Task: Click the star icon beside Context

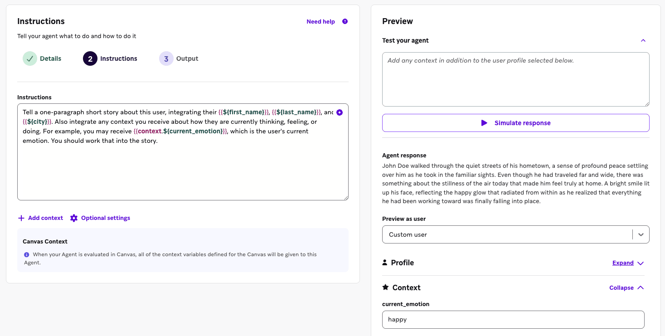Action: [x=385, y=287]
